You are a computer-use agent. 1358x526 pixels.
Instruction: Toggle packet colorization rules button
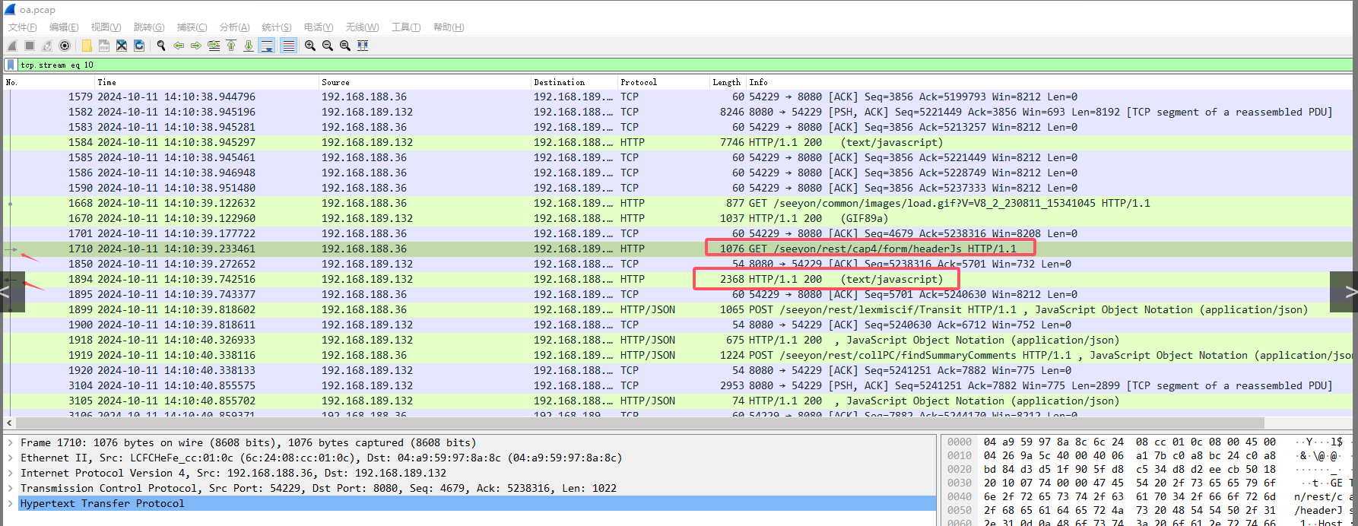click(289, 46)
